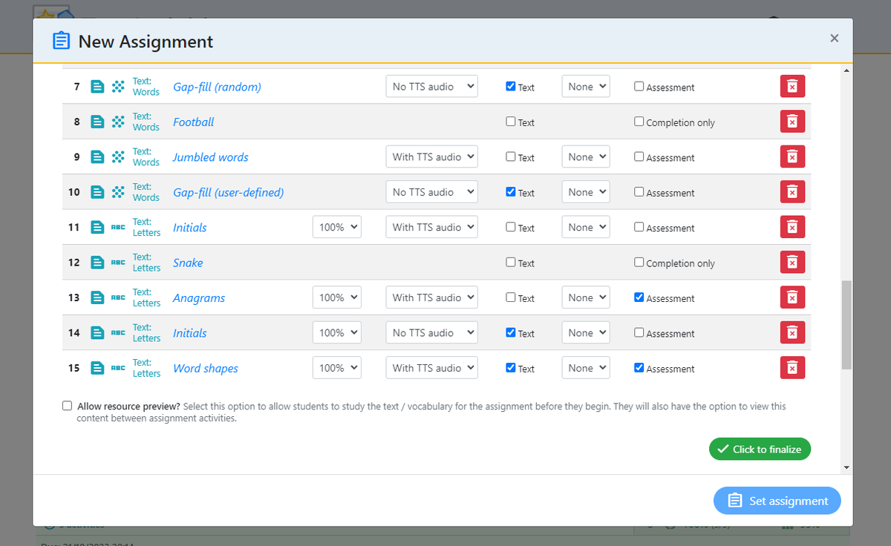The height and width of the screenshot is (546, 891).
Task: Check Completion only for Football
Action: coord(639,122)
